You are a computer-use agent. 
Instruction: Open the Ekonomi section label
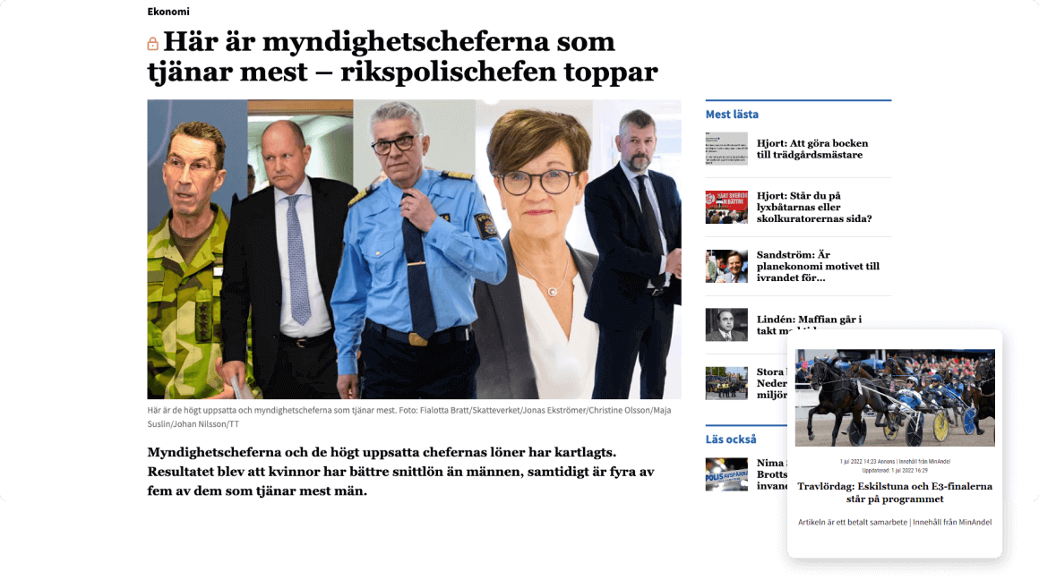click(168, 12)
